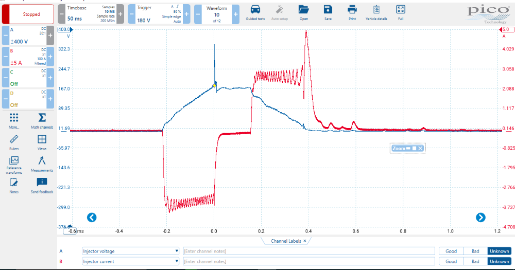Set channel A status to Unknown
The width and height of the screenshot is (515, 270).
pos(499,251)
